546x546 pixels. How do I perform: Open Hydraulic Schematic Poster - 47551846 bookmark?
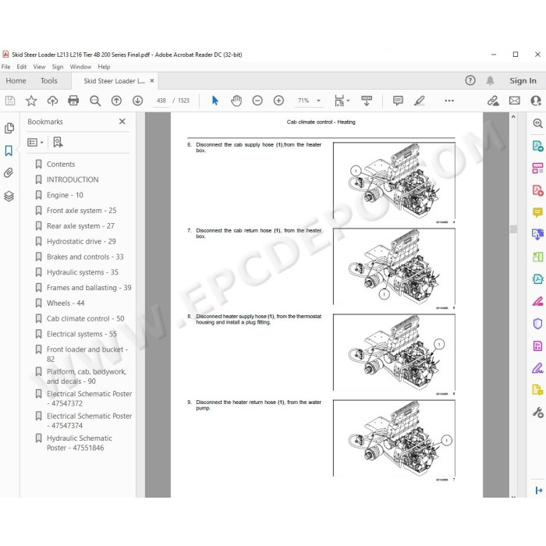80,443
